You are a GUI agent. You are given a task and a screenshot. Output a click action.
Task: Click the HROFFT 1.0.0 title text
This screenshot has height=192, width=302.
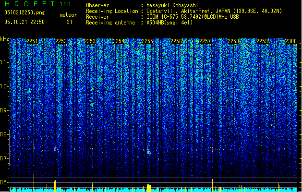[37, 4]
